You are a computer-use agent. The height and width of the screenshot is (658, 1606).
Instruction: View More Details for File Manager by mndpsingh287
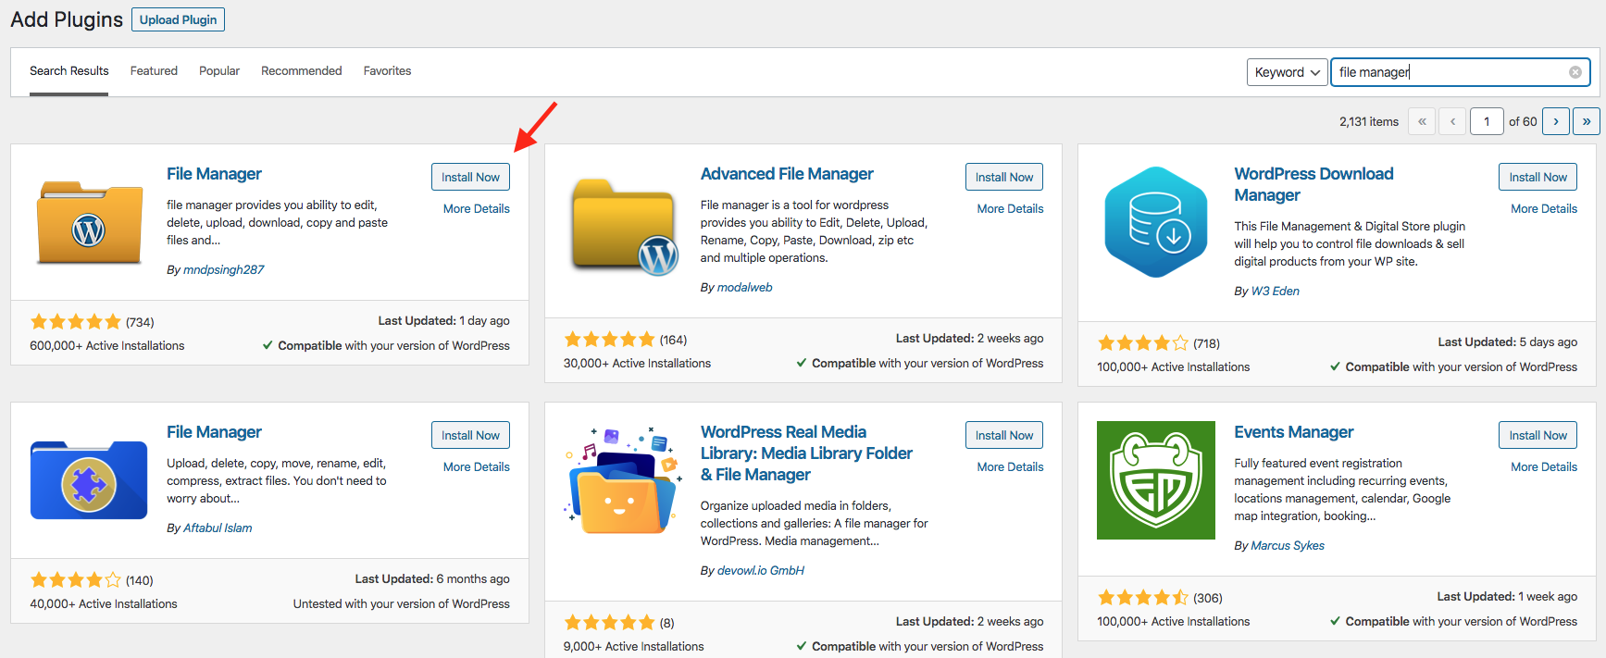477,208
